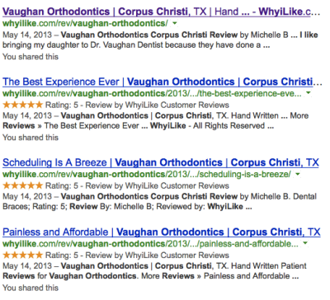Viewport: 330px width, 300px height.
Task: Click the URL ending in 'scheduling-is-a-breeze/'
Action: coord(147,174)
